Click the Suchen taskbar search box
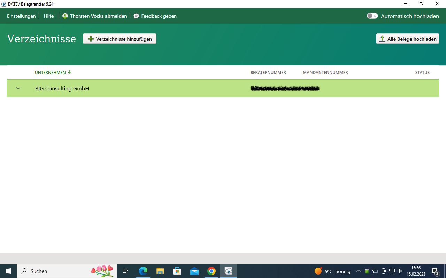The image size is (446, 278). [x=67, y=271]
